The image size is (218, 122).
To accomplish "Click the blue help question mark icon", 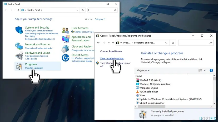I will (211, 70).
